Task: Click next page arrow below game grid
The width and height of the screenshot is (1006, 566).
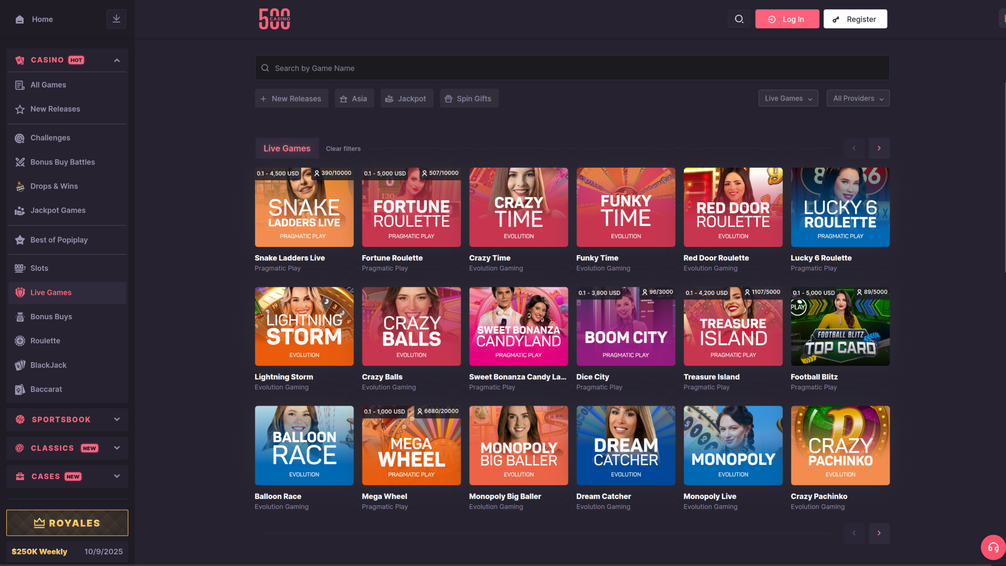Action: [x=879, y=533]
